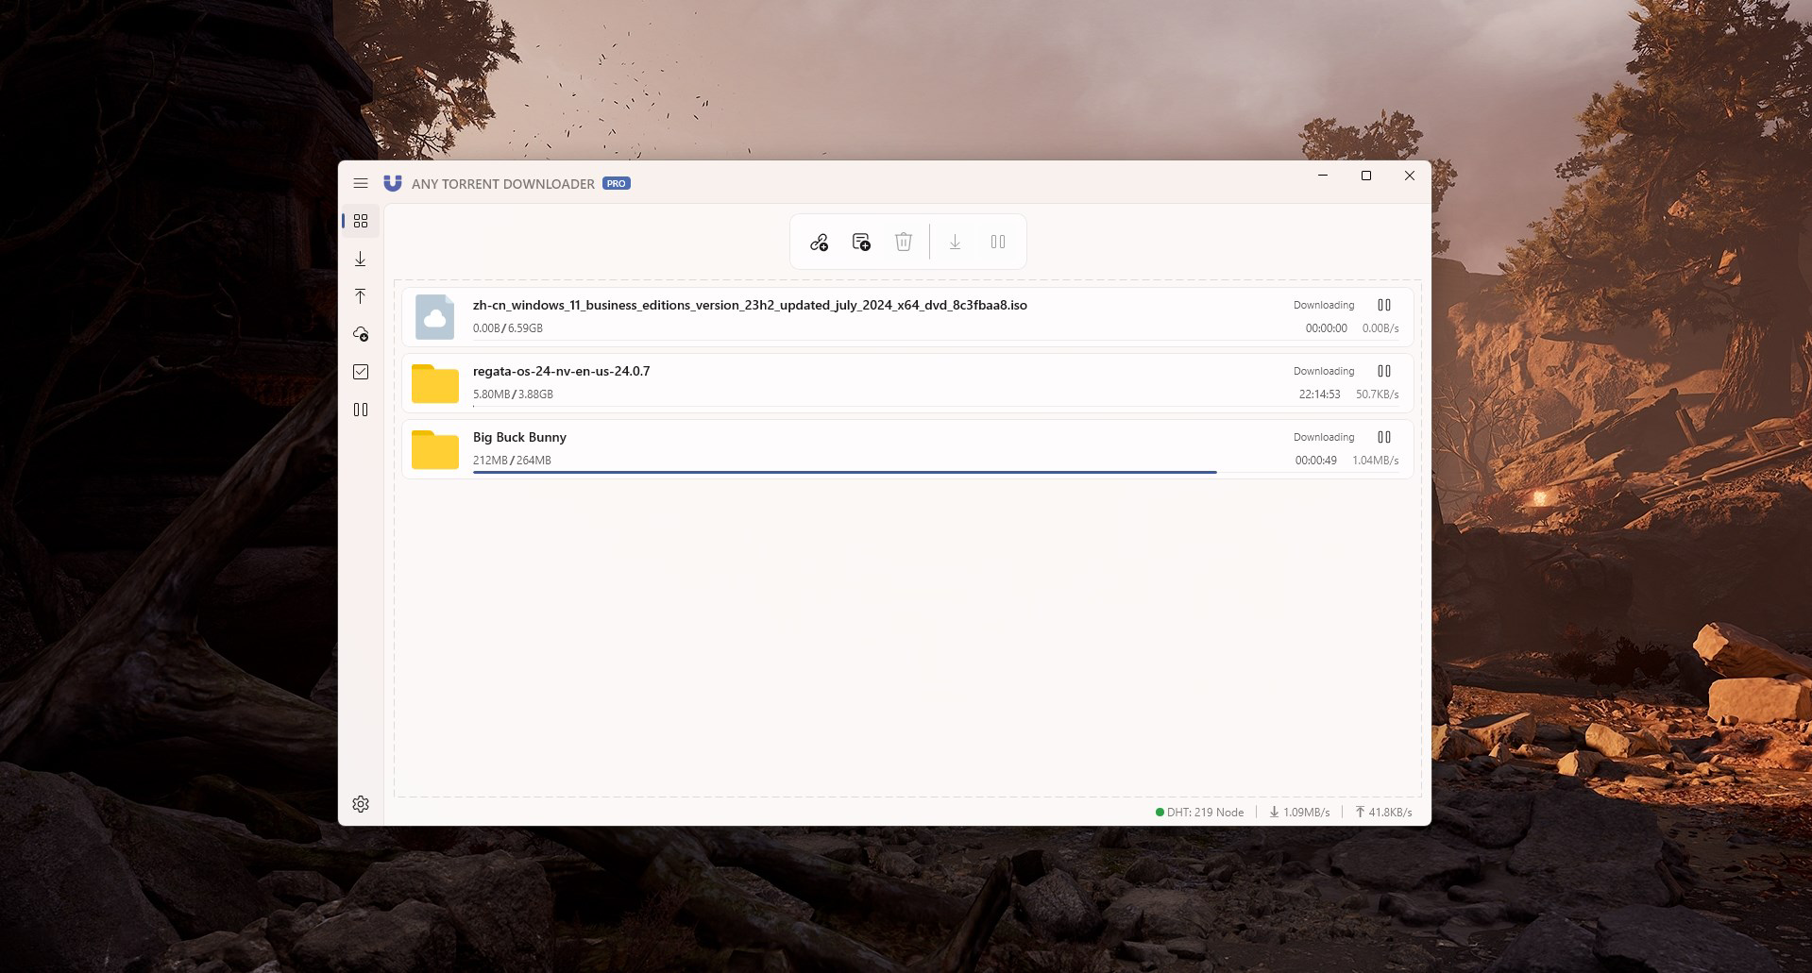Click the Big Buck Bunny folder icon

point(434,449)
